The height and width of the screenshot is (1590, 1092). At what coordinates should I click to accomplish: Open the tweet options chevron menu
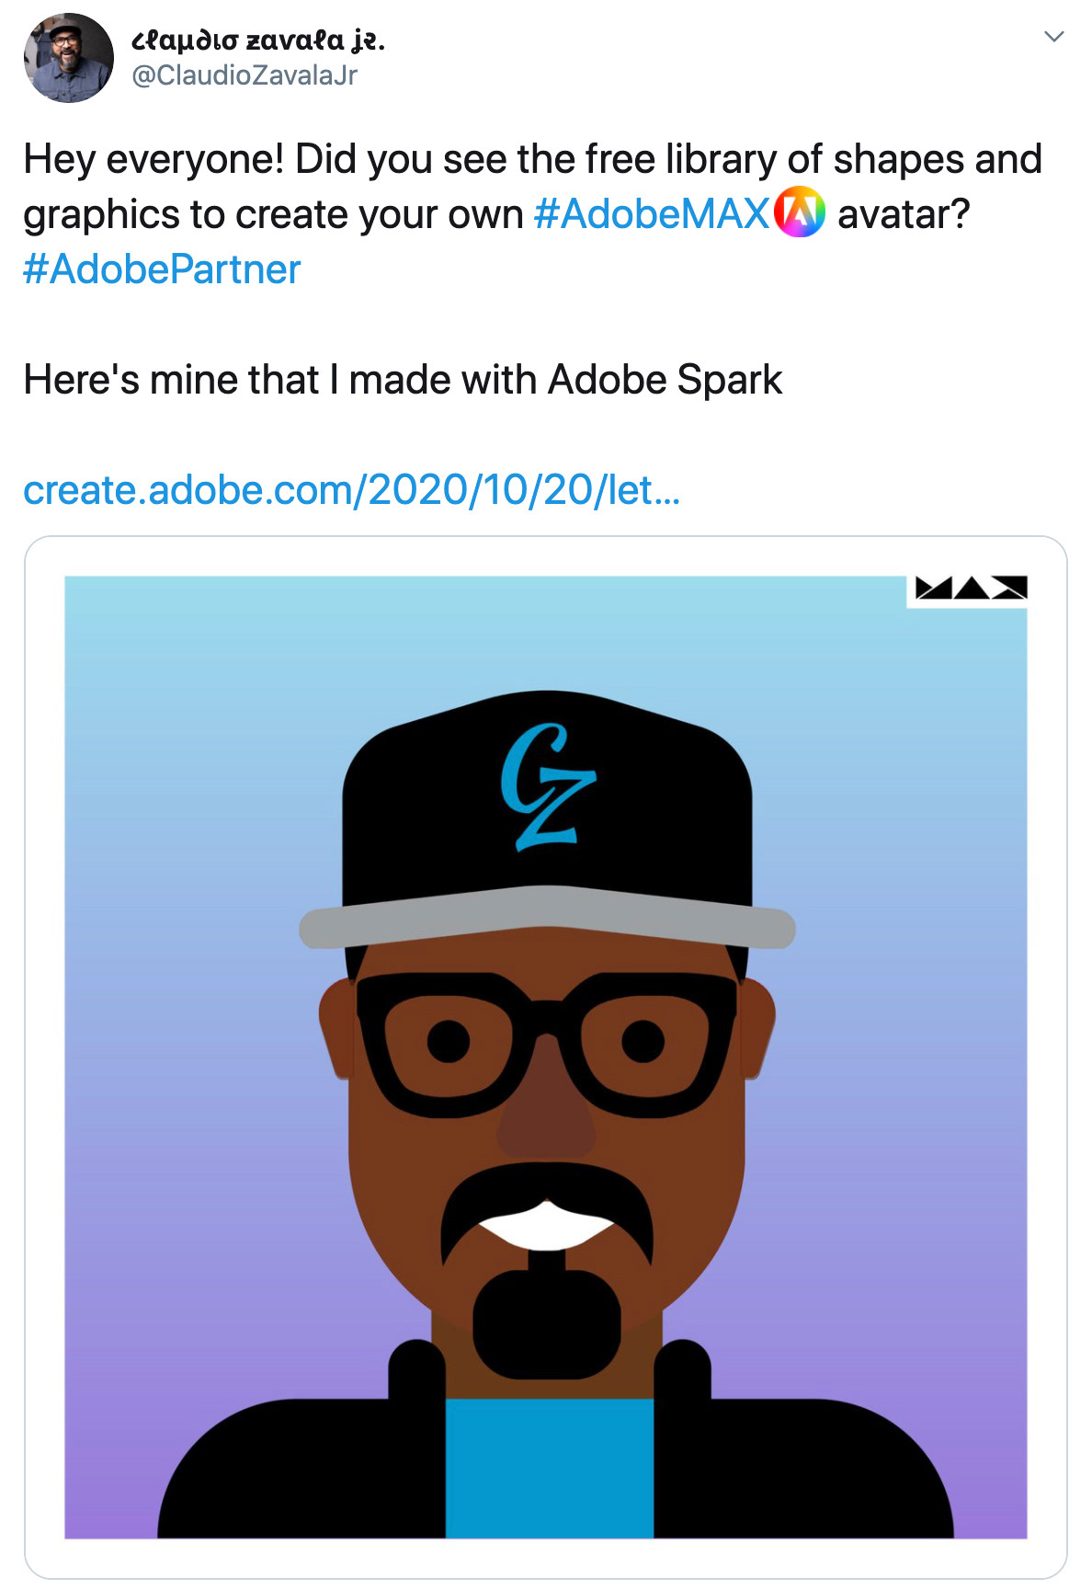(x=1053, y=37)
